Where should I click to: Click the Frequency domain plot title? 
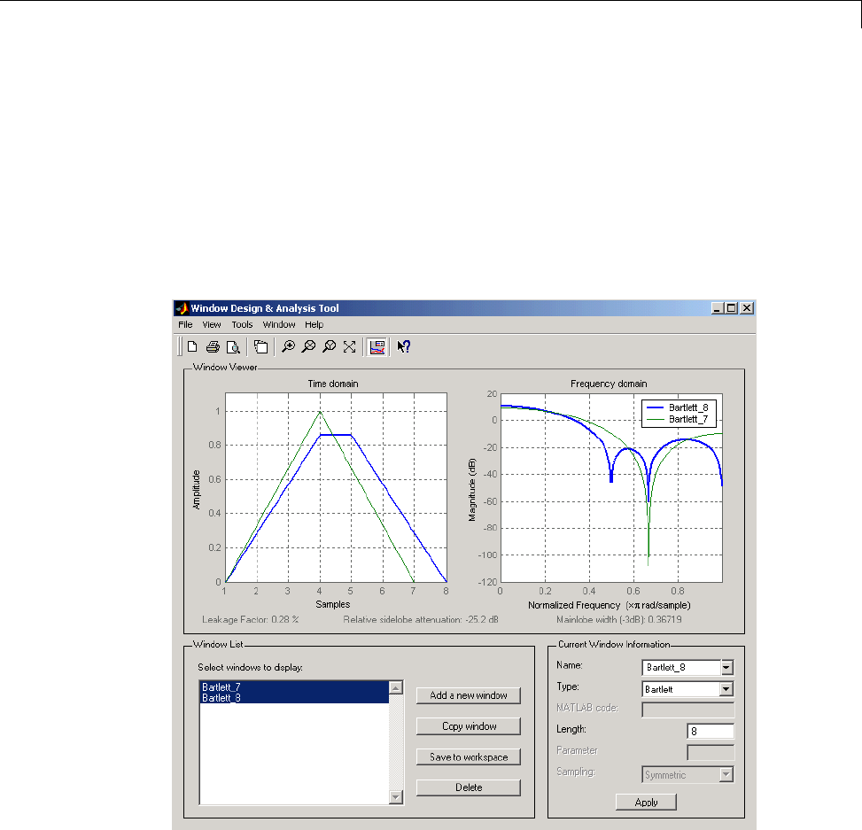[x=609, y=384]
